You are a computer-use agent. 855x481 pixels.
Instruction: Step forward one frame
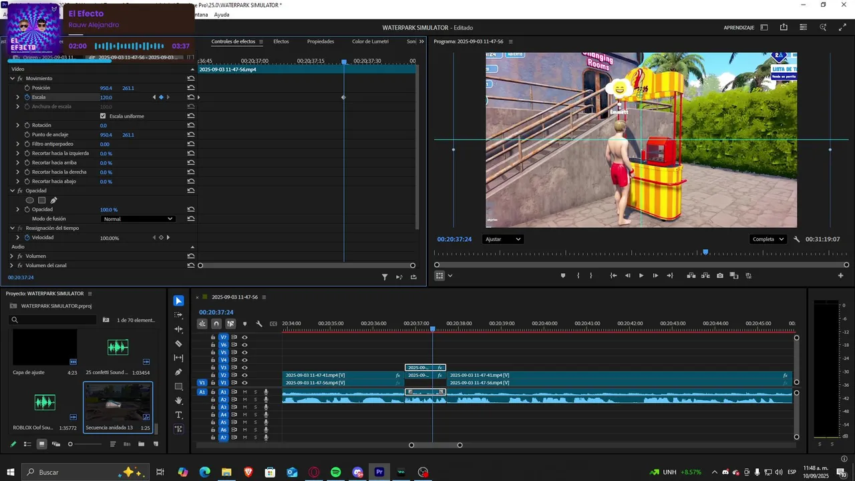coord(655,275)
